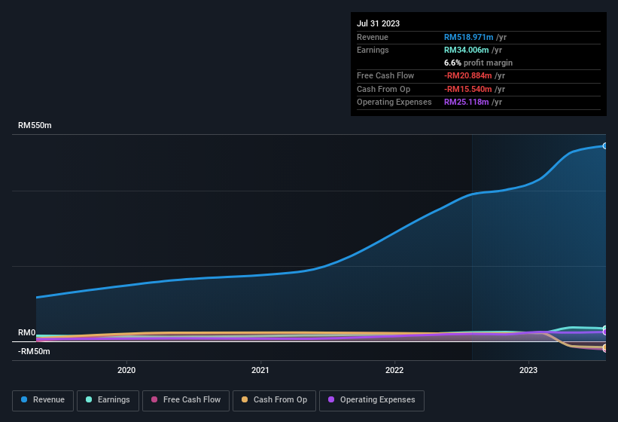
Task: Toggle the Free Cash Flow legend button
Action: click(186, 400)
